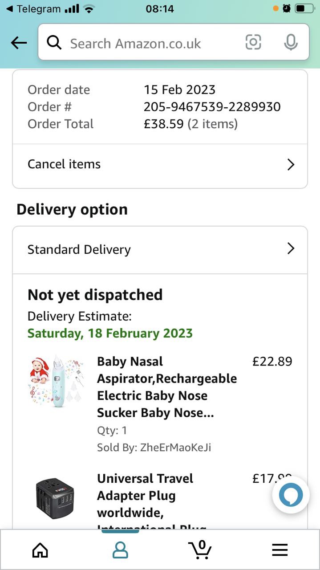The height and width of the screenshot is (570, 320).
Task: Select the Standard Delivery option text
Action: [x=79, y=249]
